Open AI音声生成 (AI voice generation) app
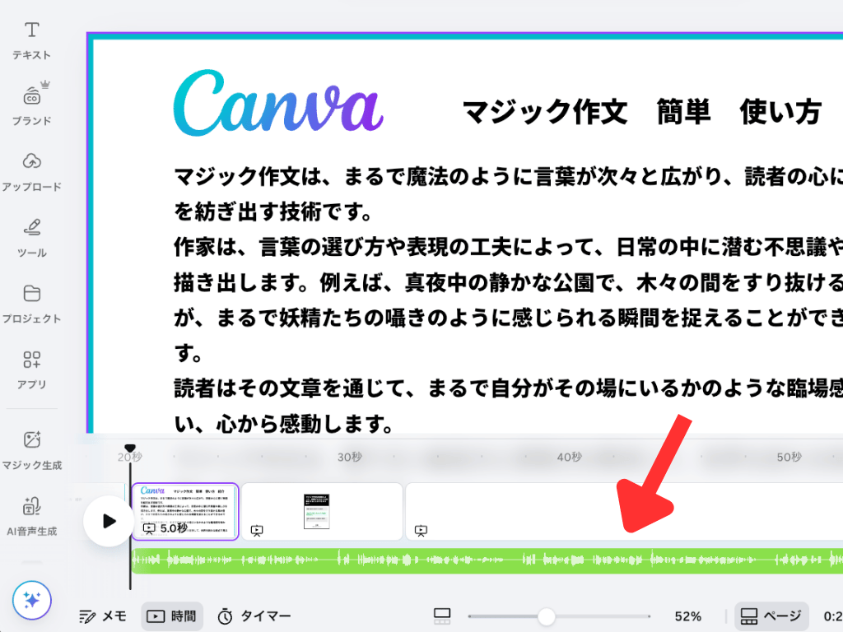Viewport: 843px width, 632px height. (x=32, y=517)
